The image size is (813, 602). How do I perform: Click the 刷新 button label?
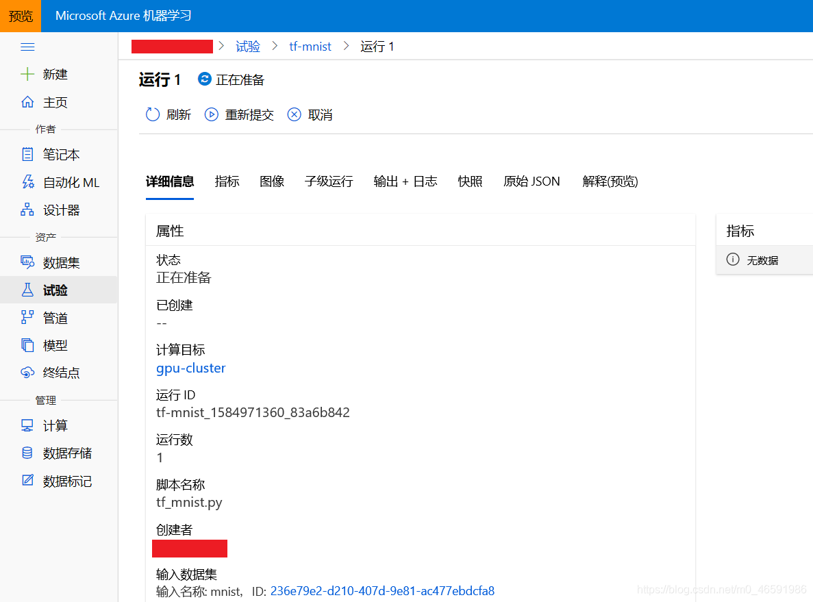click(x=179, y=114)
